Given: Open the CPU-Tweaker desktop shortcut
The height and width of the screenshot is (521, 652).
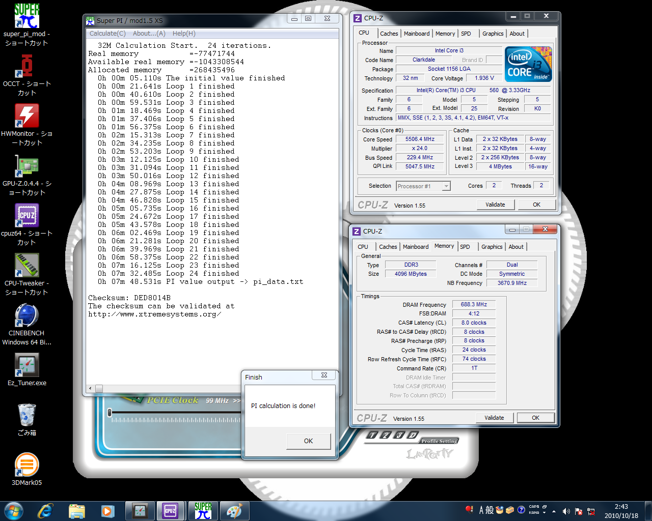Looking at the screenshot, I should tap(26, 275).
